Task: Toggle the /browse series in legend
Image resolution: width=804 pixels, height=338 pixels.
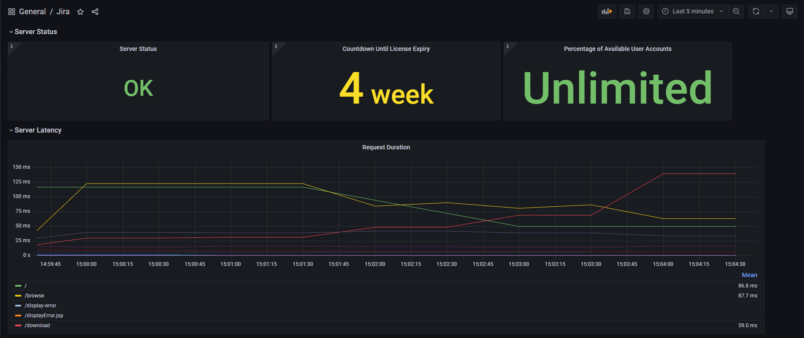Action: point(35,296)
